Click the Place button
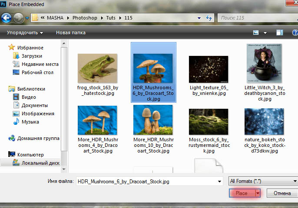This screenshot has height=208, width=298. pyautogui.click(x=242, y=193)
